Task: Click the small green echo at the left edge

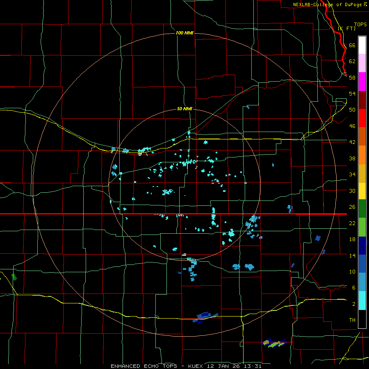Action: 14,277
